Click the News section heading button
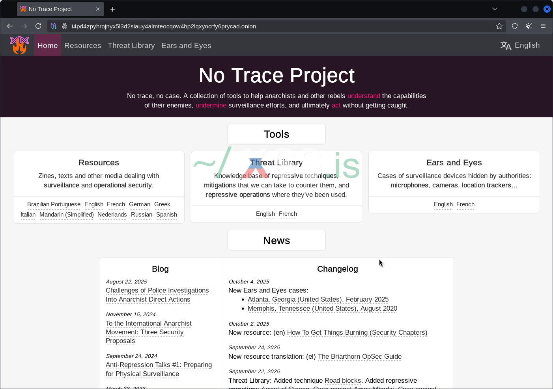 click(276, 241)
